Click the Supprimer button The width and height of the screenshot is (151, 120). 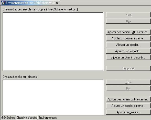pyautogui.click(x=128, y=68)
